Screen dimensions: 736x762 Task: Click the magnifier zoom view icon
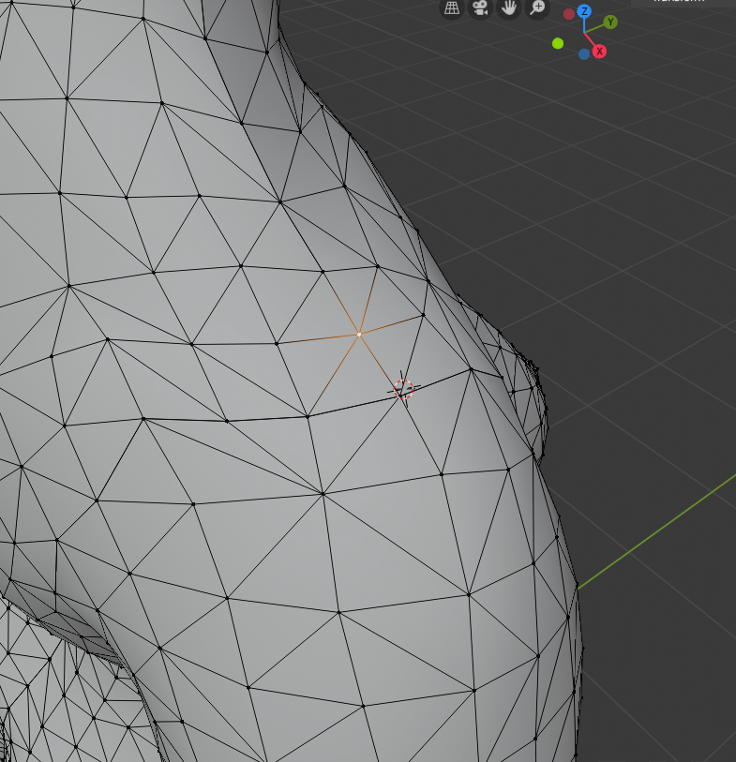[x=537, y=8]
